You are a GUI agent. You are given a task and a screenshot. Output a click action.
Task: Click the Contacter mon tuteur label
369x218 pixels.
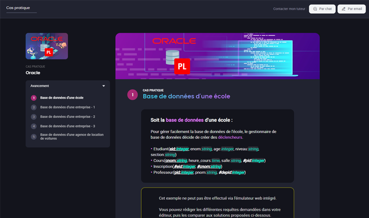(290, 9)
